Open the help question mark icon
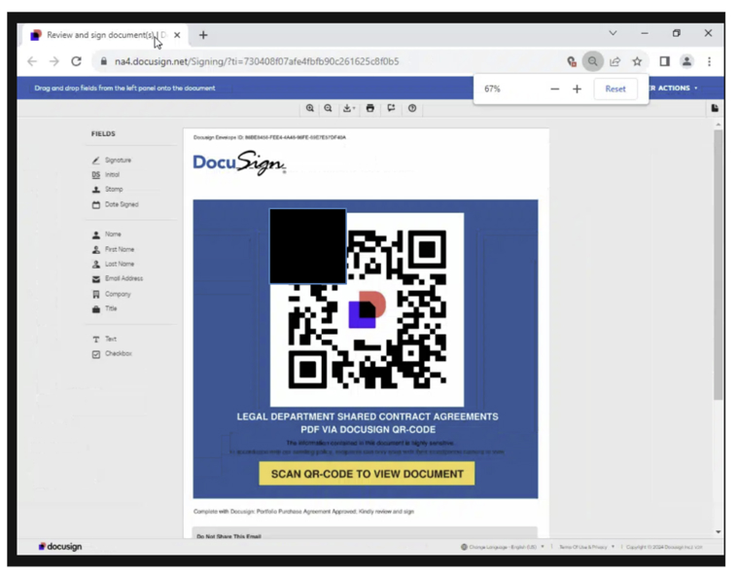The image size is (738, 577). pyautogui.click(x=412, y=108)
